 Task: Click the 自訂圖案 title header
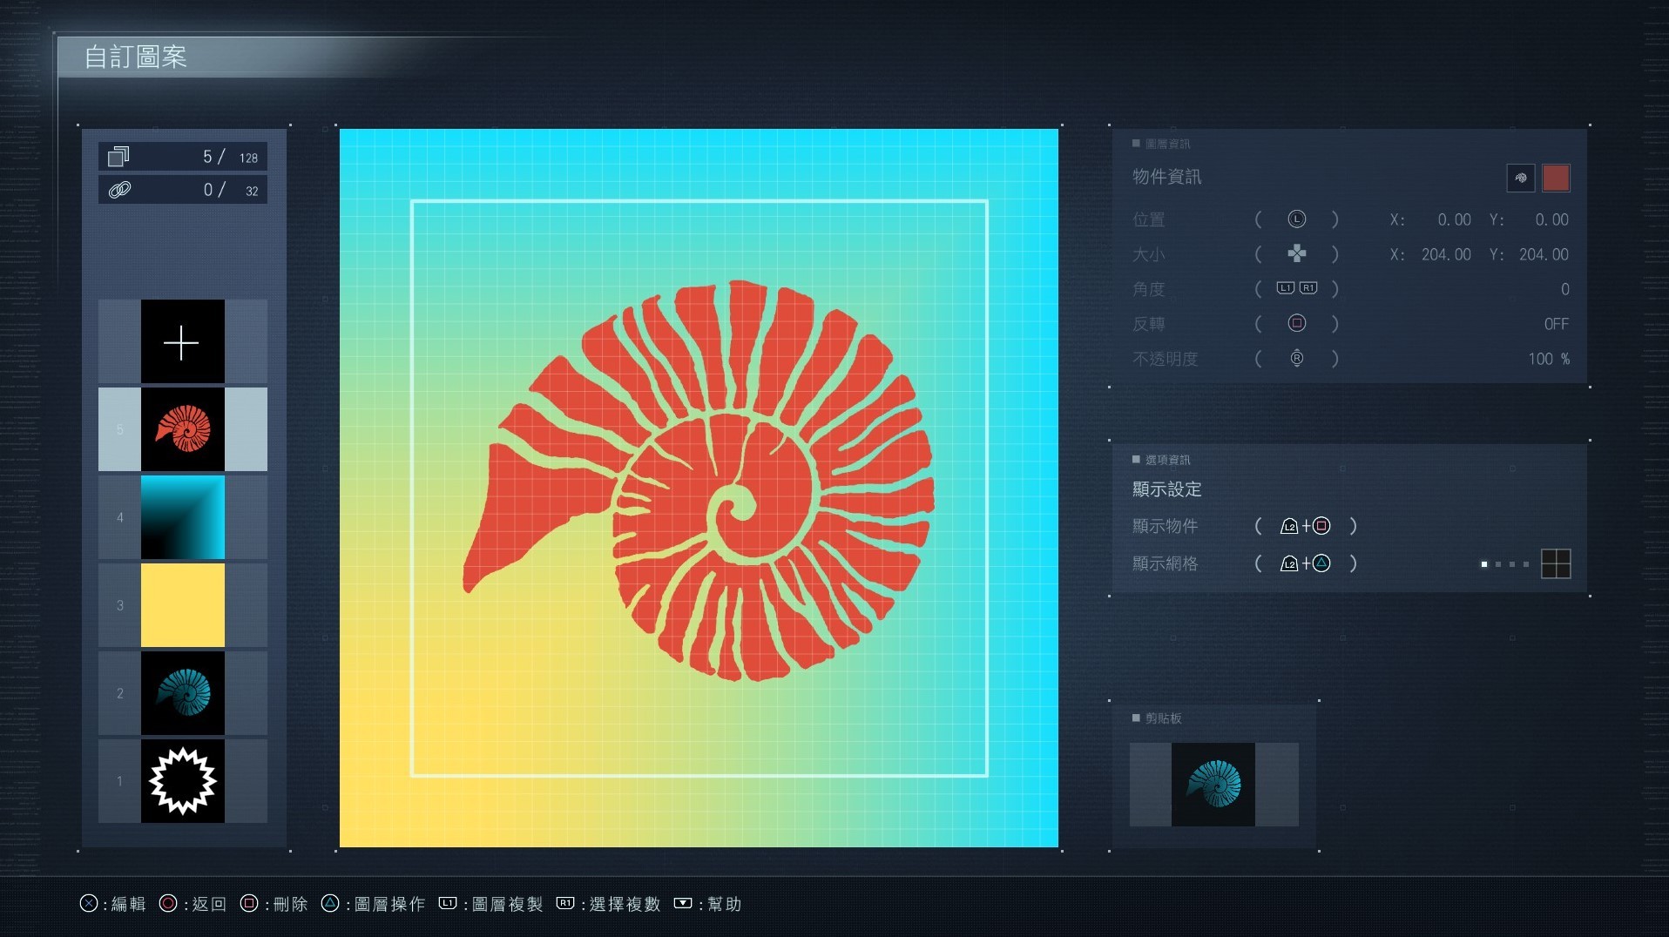point(136,57)
